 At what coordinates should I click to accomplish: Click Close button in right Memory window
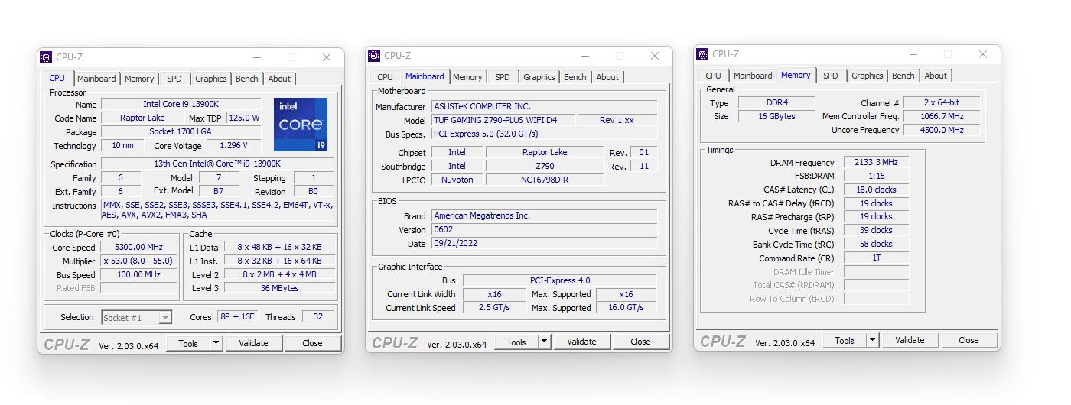[968, 340]
